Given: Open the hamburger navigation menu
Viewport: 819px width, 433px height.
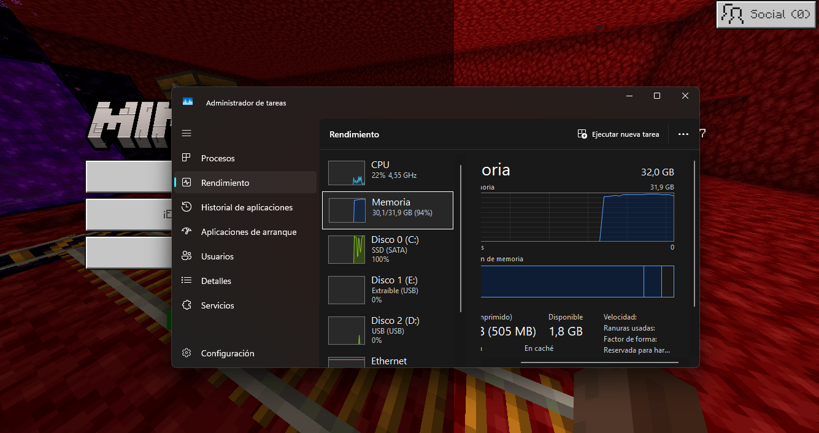Looking at the screenshot, I should 186,133.
